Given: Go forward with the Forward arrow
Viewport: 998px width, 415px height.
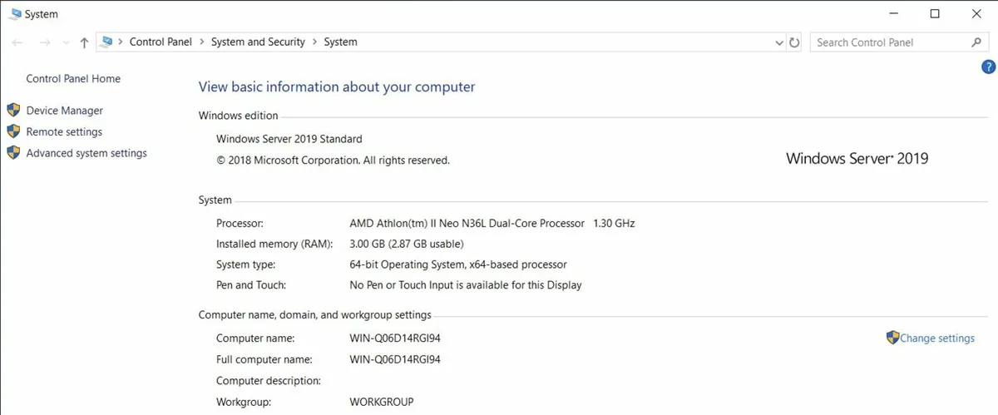Looking at the screenshot, I should [45, 42].
